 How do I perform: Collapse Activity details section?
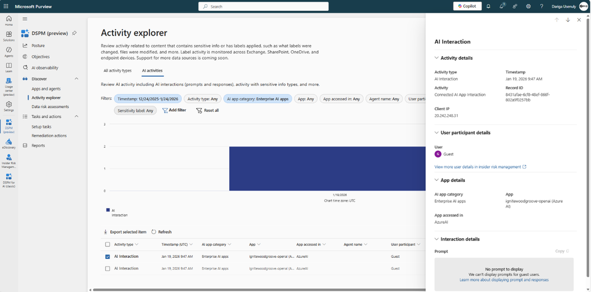click(436, 58)
